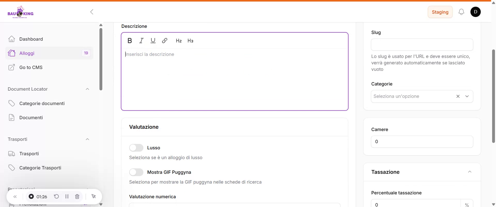This screenshot has width=496, height=207.
Task: Click the Alloggi count badge 19
Action: click(86, 53)
